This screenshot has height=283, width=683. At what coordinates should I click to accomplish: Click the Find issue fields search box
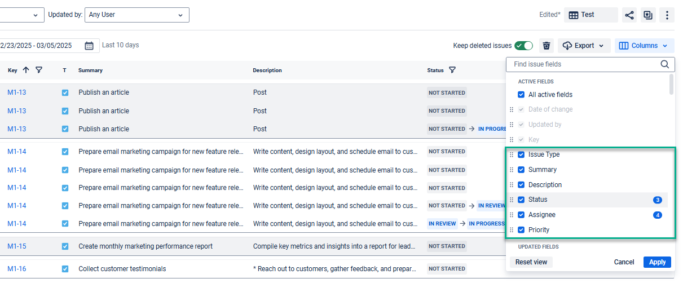point(584,64)
